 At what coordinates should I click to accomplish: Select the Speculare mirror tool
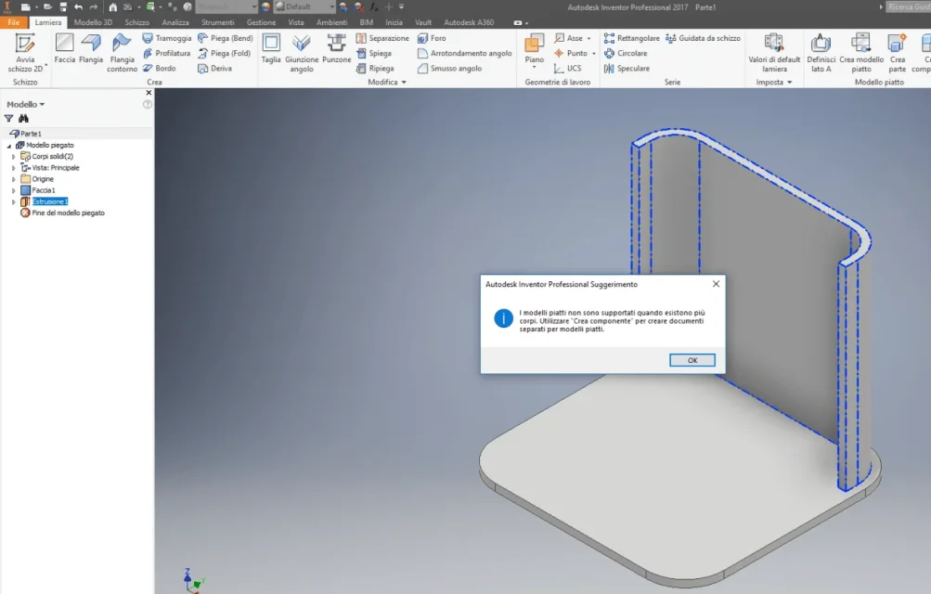pos(627,69)
